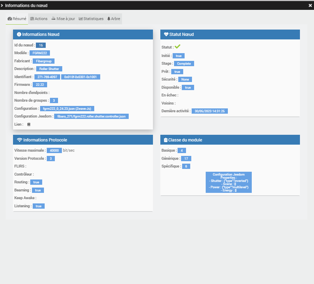Click the Spécifique value 6
The image size is (314, 284).
point(186,166)
